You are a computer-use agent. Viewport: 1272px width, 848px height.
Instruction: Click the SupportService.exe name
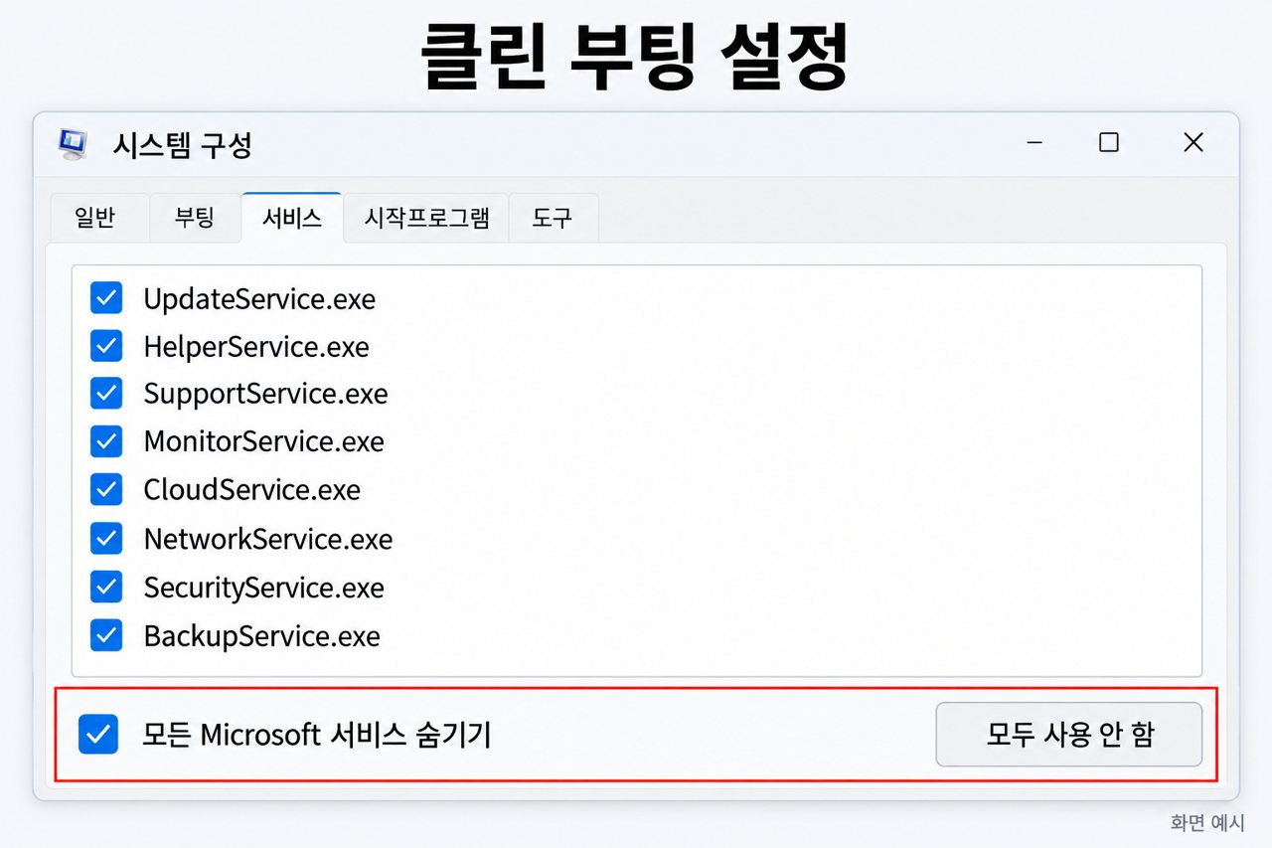click(265, 395)
